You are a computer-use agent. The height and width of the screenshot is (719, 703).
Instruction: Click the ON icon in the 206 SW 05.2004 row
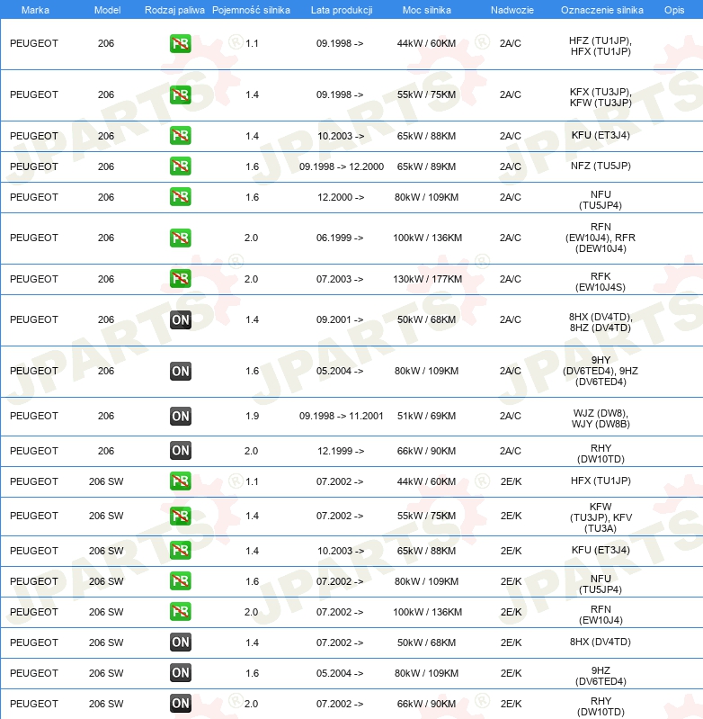point(181,673)
